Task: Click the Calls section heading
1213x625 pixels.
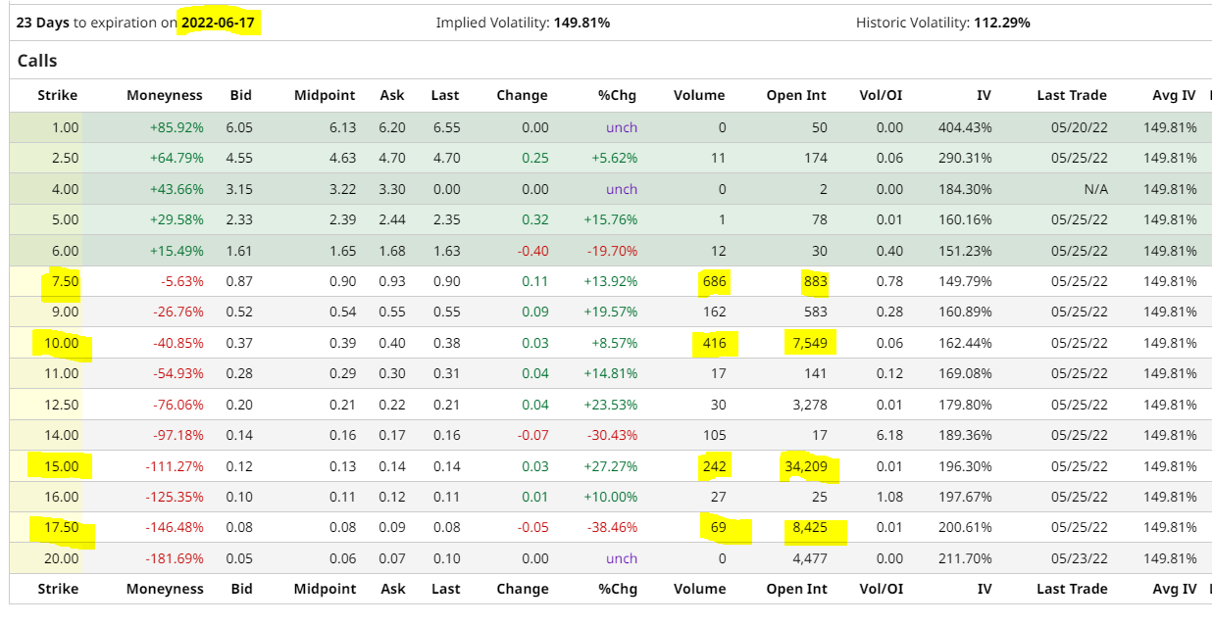Action: (x=37, y=61)
